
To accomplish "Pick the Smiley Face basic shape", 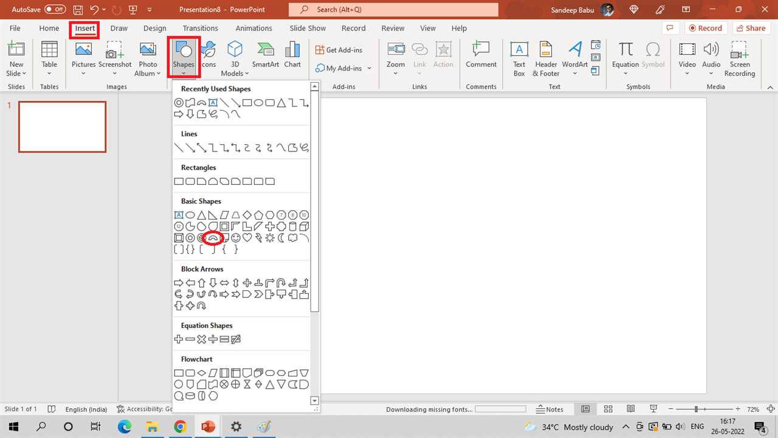I will (x=236, y=238).
